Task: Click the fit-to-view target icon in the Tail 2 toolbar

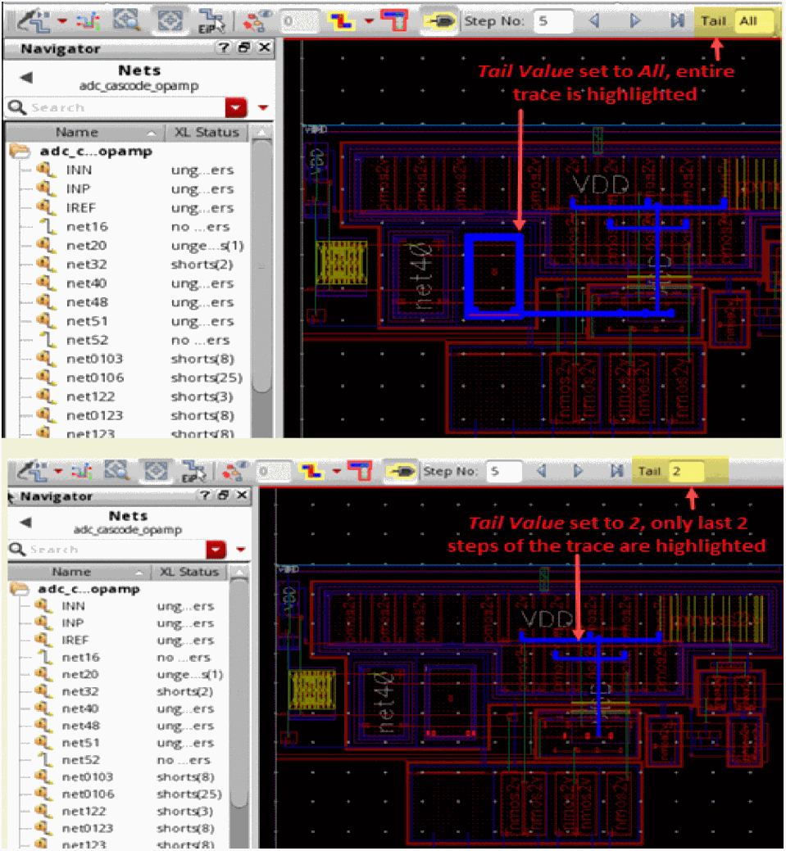Action: [156, 470]
